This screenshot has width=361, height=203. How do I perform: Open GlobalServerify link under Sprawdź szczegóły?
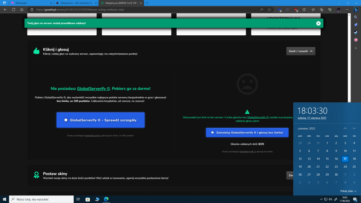(x=93, y=136)
